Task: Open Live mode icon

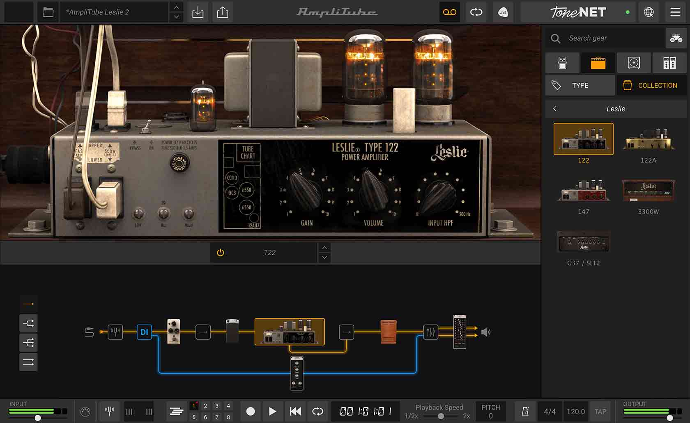Action: point(503,12)
